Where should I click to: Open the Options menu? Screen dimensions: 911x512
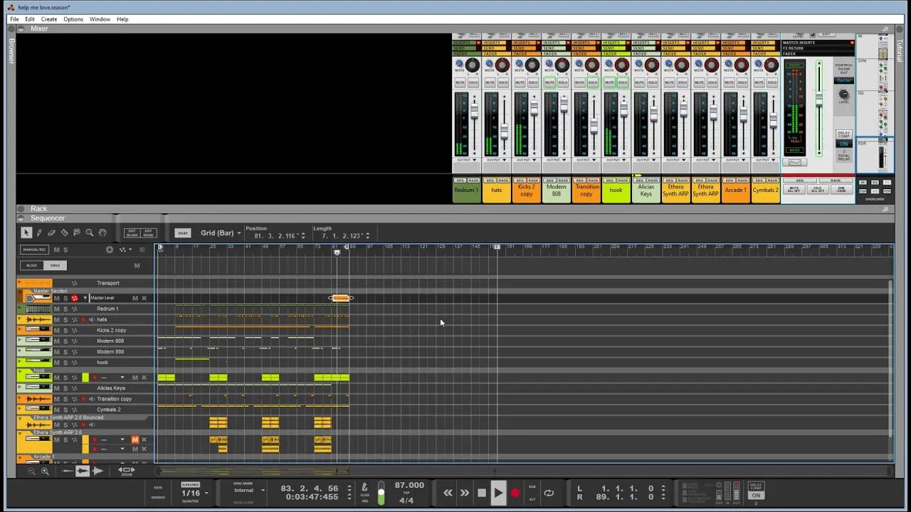pos(73,19)
